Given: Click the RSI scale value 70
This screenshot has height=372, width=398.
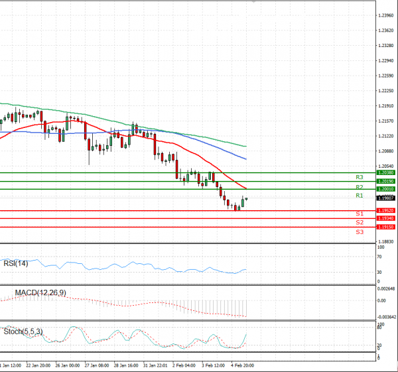Looking at the screenshot, I should point(379,257).
